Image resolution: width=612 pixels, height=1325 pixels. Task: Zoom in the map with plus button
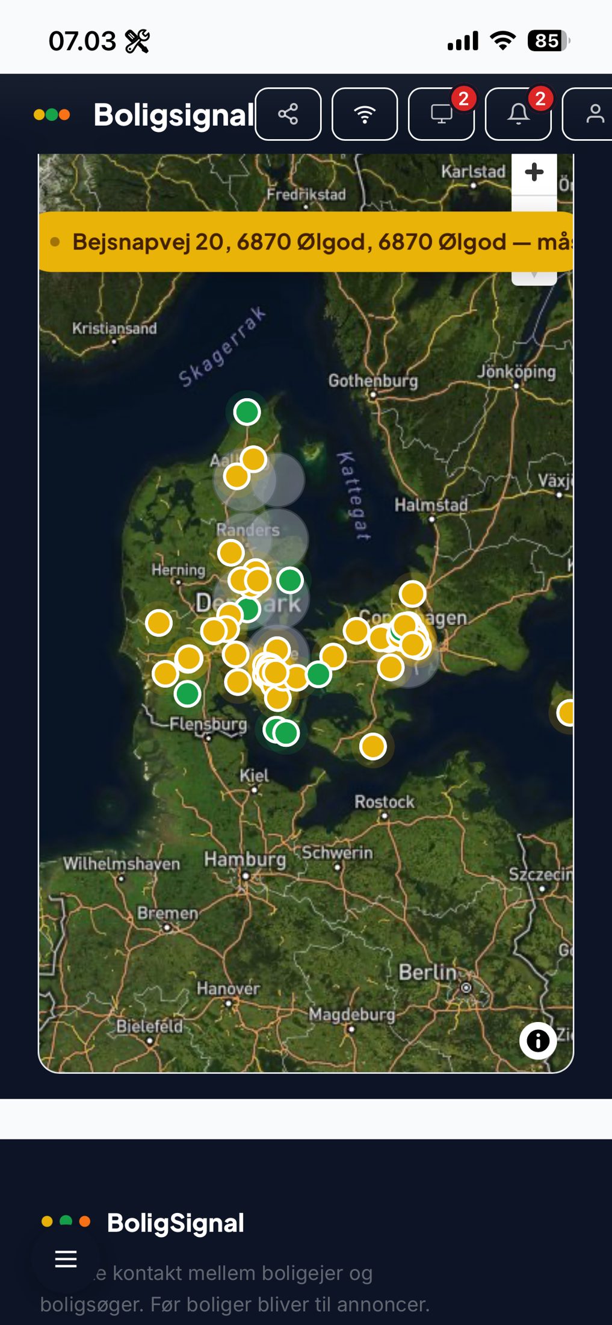coord(534,173)
